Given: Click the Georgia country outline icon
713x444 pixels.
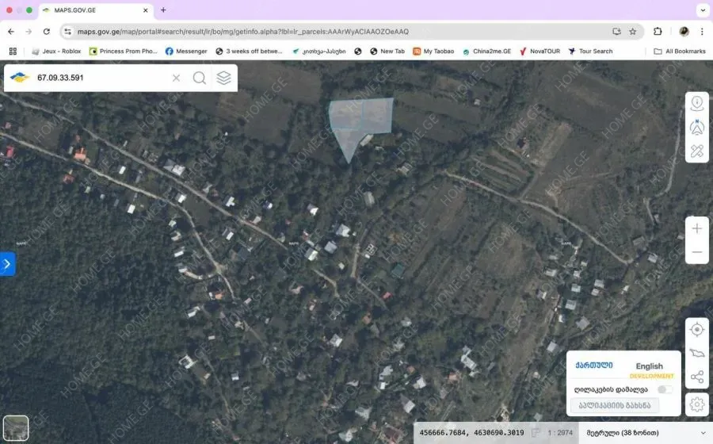Looking at the screenshot, I should [697, 354].
